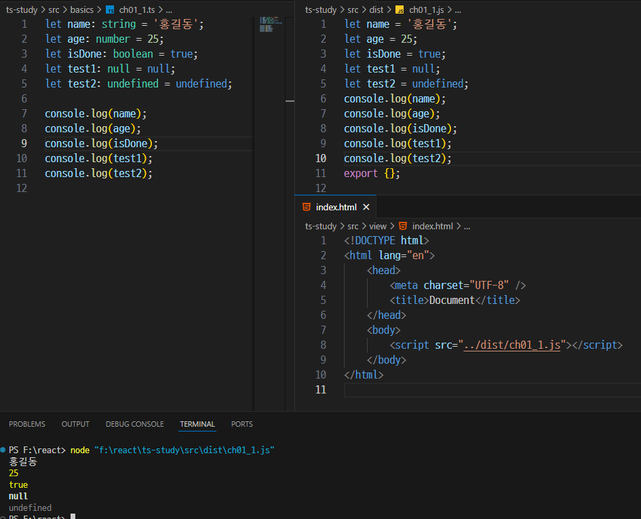The width and height of the screenshot is (641, 519).
Task: Click 'true' output in terminal
Action: tap(18, 484)
